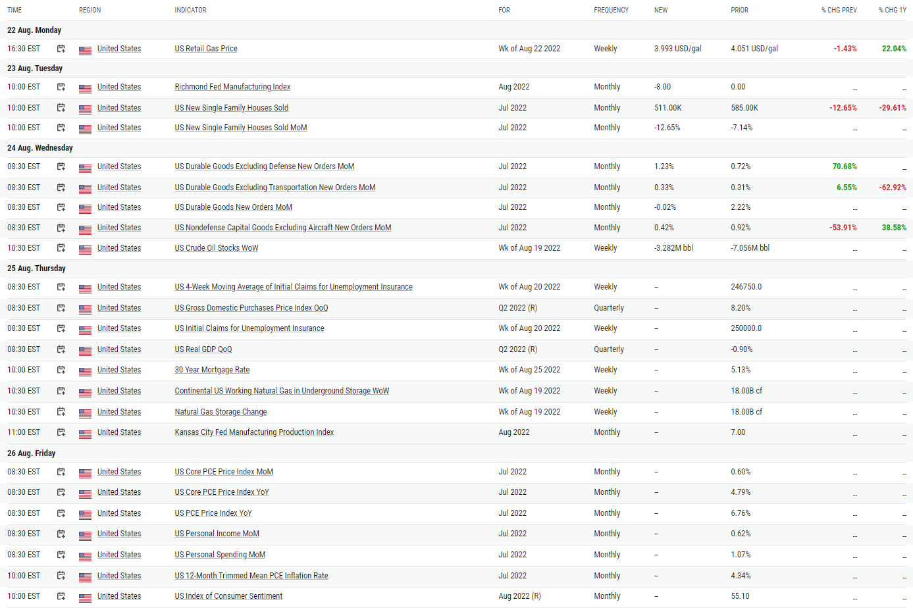Click US flag icon in US 12-Month Trimmed Mean PCE row
913x608 pixels.
85,577
